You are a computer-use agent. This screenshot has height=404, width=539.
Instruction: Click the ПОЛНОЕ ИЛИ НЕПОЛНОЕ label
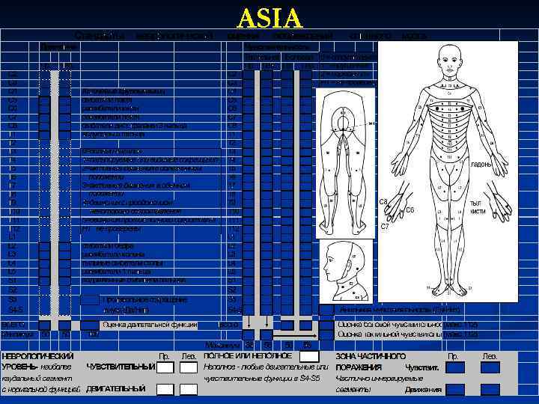pos(248,356)
